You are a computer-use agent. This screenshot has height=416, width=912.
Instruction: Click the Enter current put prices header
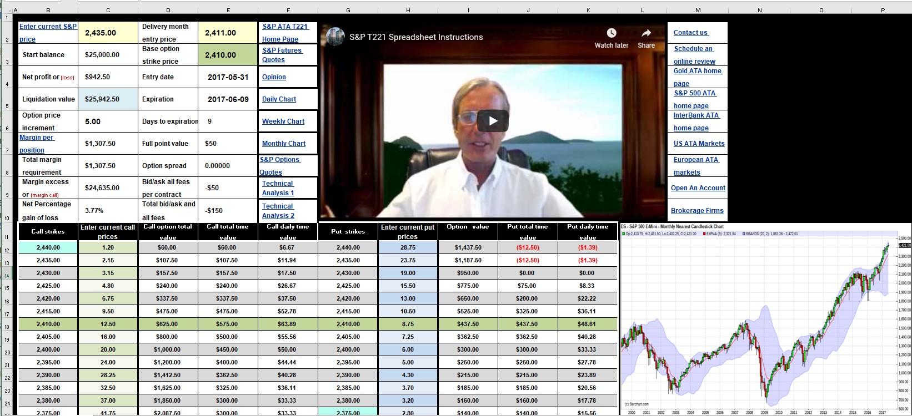click(408, 231)
